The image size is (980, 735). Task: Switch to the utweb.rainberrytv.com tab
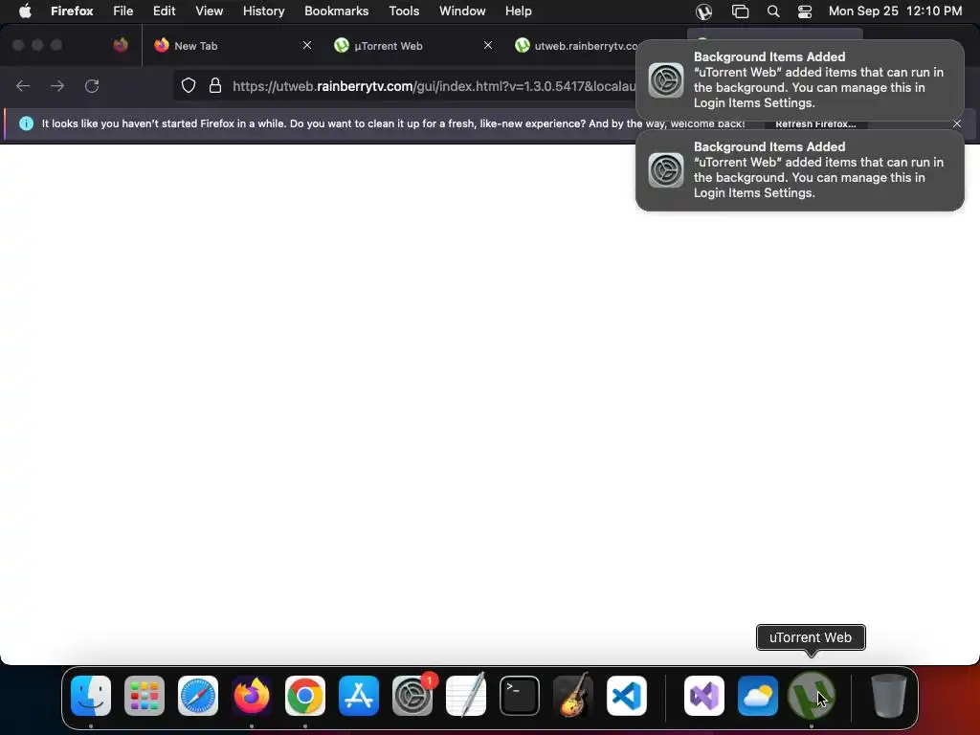point(575,46)
